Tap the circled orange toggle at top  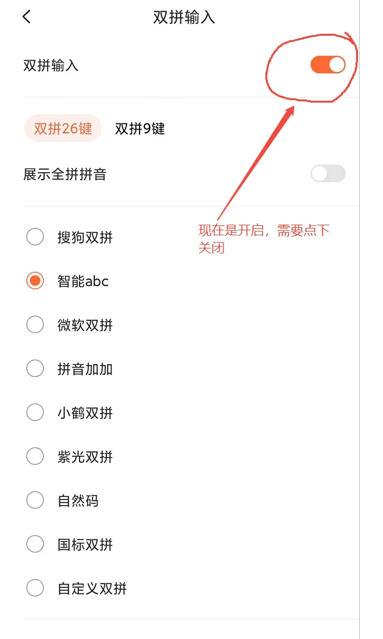click(327, 64)
